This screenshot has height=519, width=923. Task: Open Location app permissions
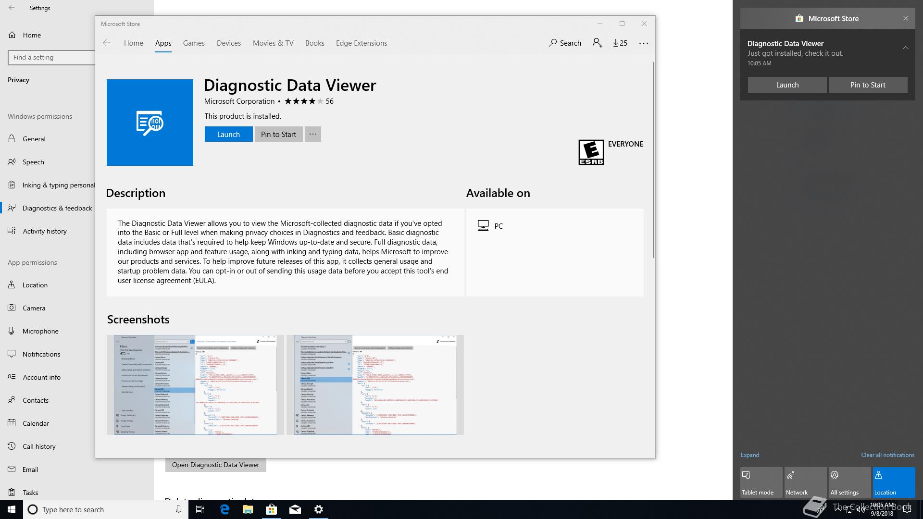coord(35,285)
